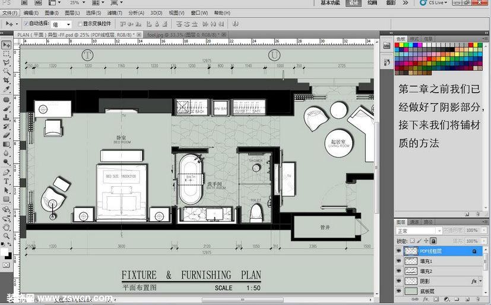Hide the 底板层 layer
The image size is (491, 305).
pos(398,291)
